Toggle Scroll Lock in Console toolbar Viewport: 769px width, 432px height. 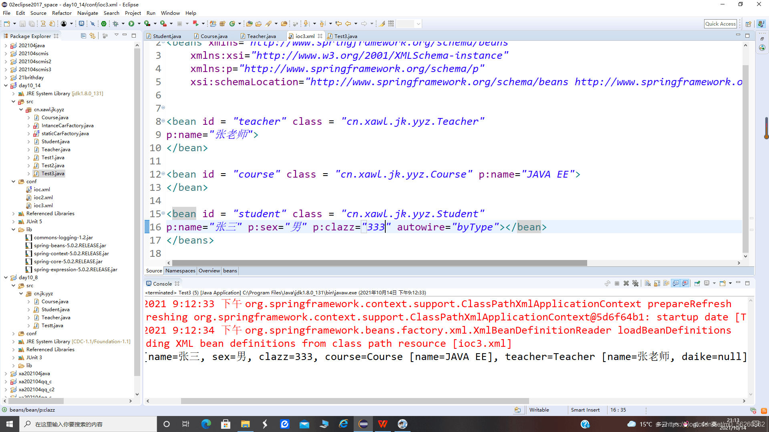tap(657, 283)
